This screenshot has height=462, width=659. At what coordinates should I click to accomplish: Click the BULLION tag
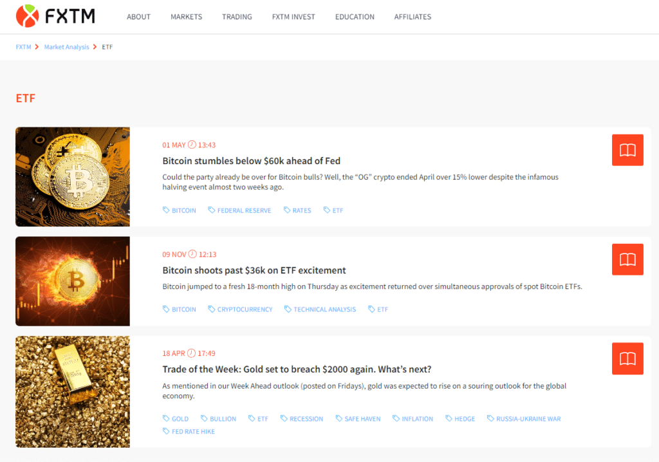218,419
